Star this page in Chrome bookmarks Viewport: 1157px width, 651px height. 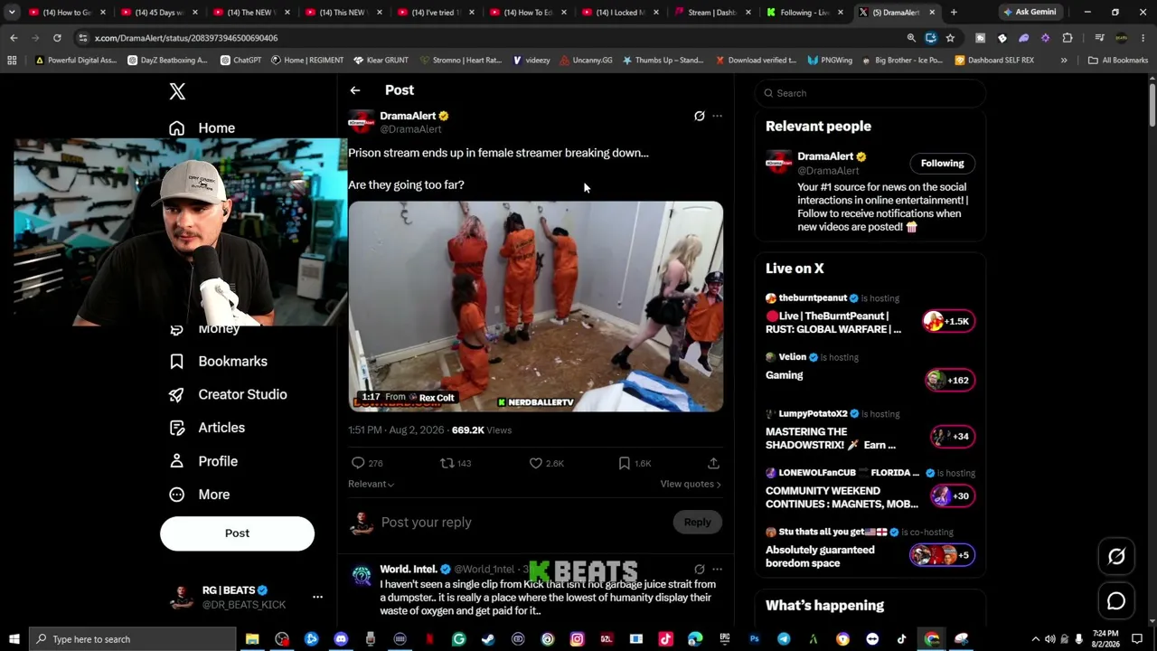click(950, 38)
